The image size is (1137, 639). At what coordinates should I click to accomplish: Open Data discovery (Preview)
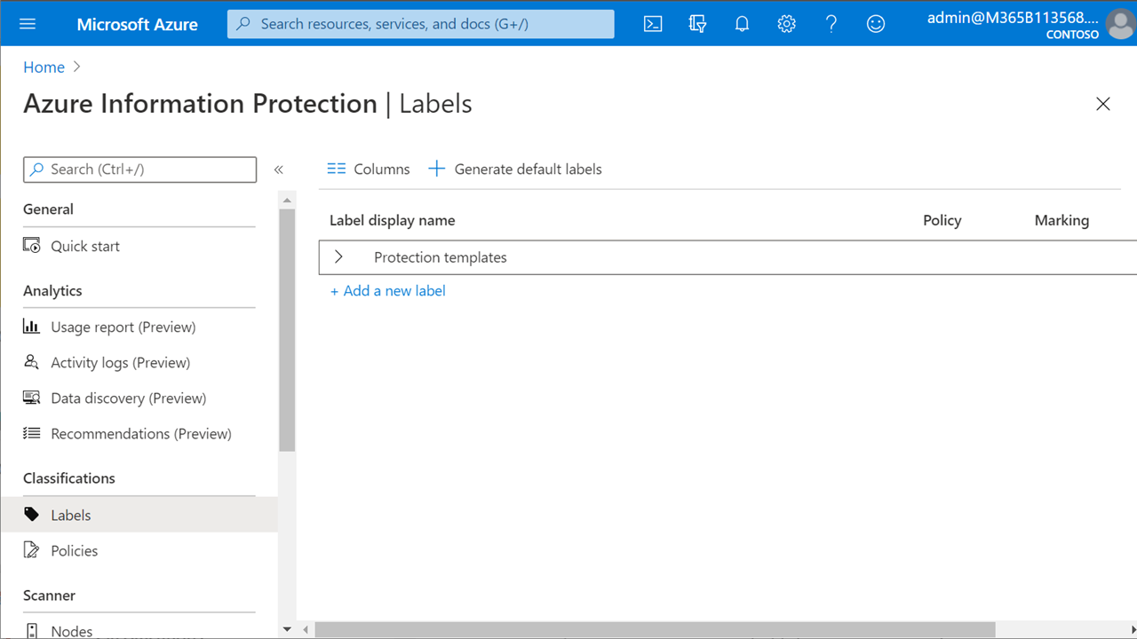coord(129,398)
